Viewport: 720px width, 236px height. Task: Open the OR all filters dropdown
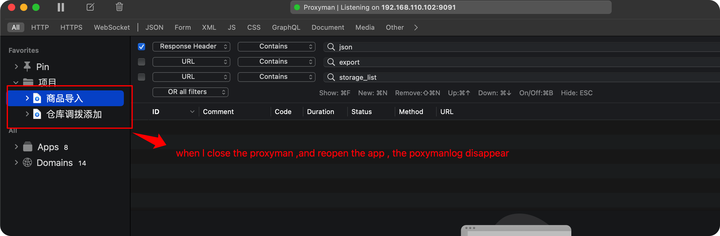[x=190, y=92]
